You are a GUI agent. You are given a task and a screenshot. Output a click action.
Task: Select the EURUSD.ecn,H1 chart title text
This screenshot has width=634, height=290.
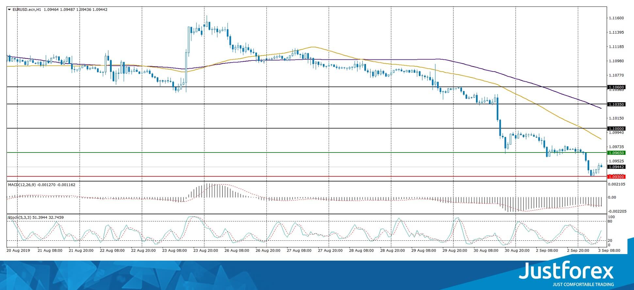click(27, 9)
